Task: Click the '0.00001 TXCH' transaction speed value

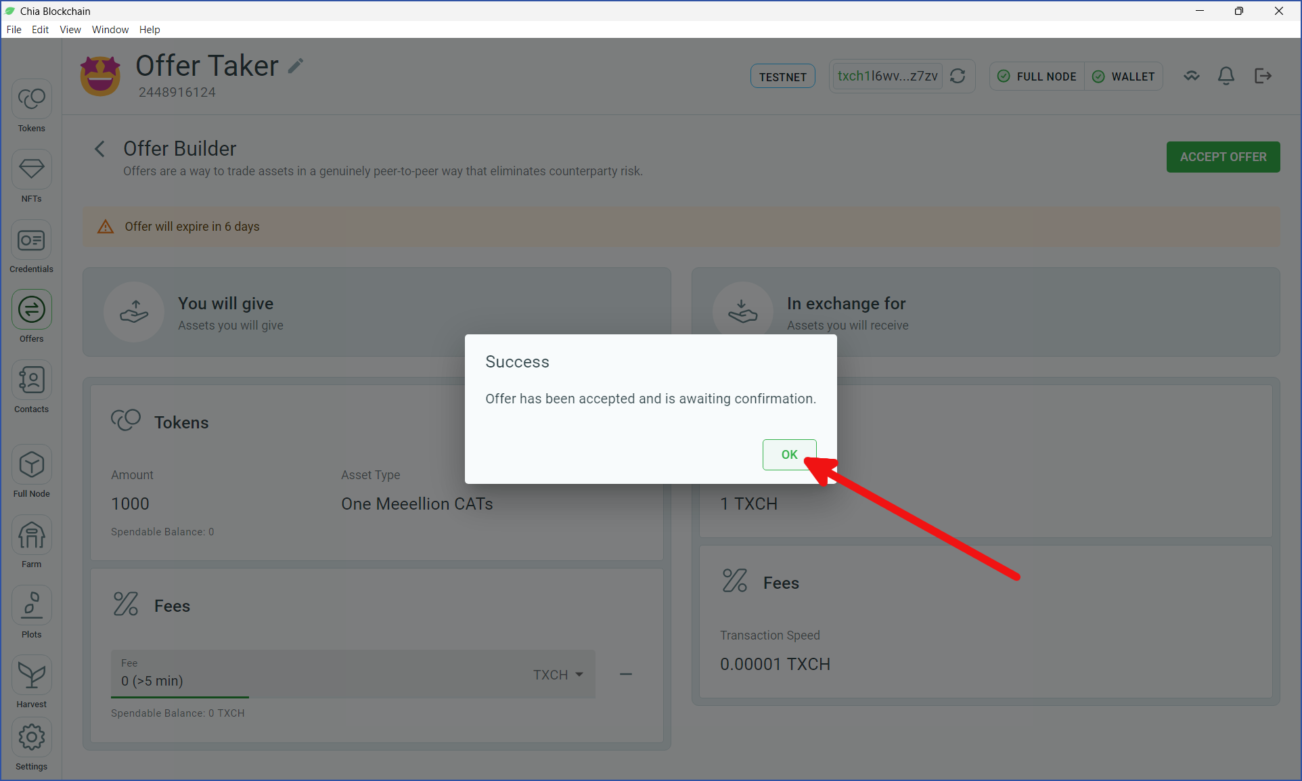Action: coord(775,665)
